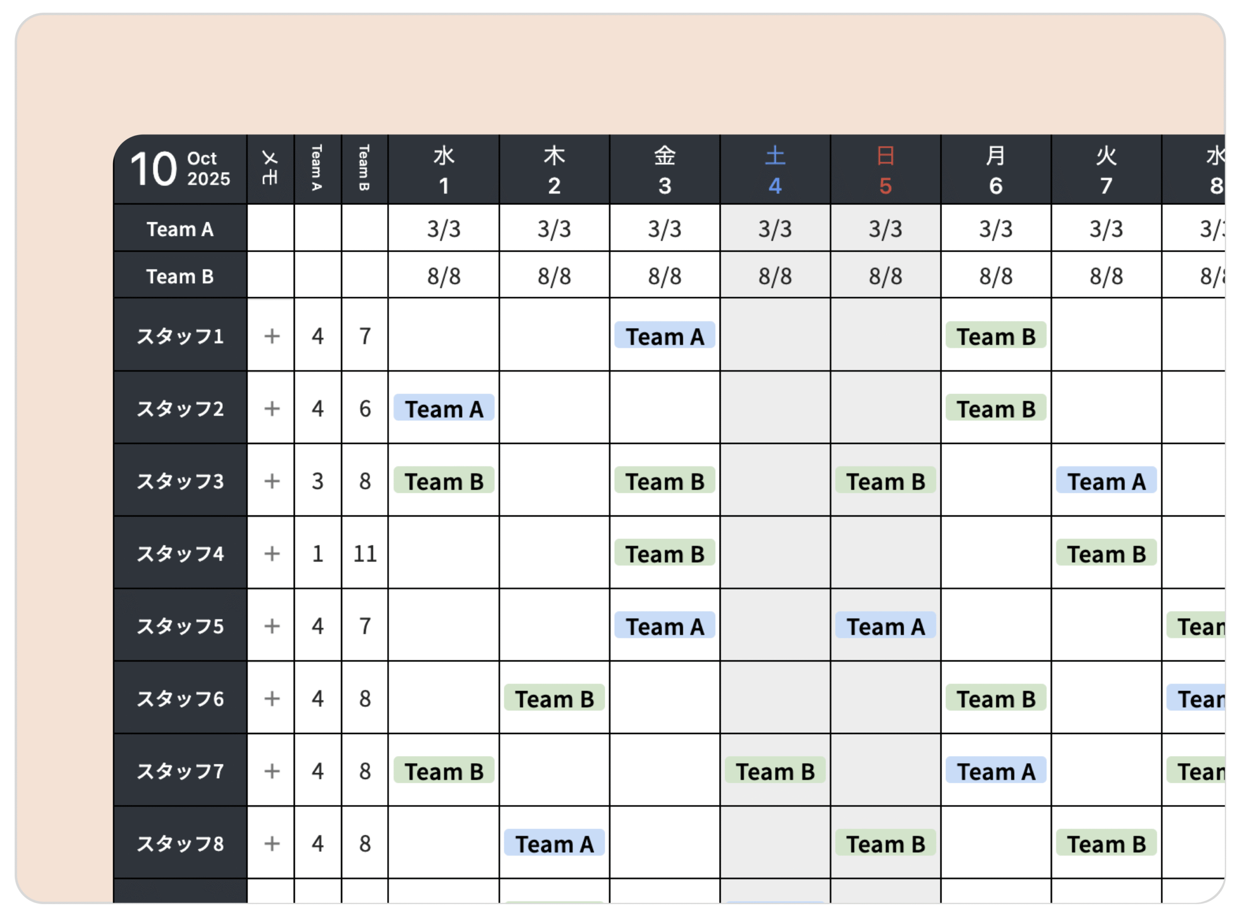Click empty cell for スタッフ1 on Wednesday 1

click(x=443, y=335)
